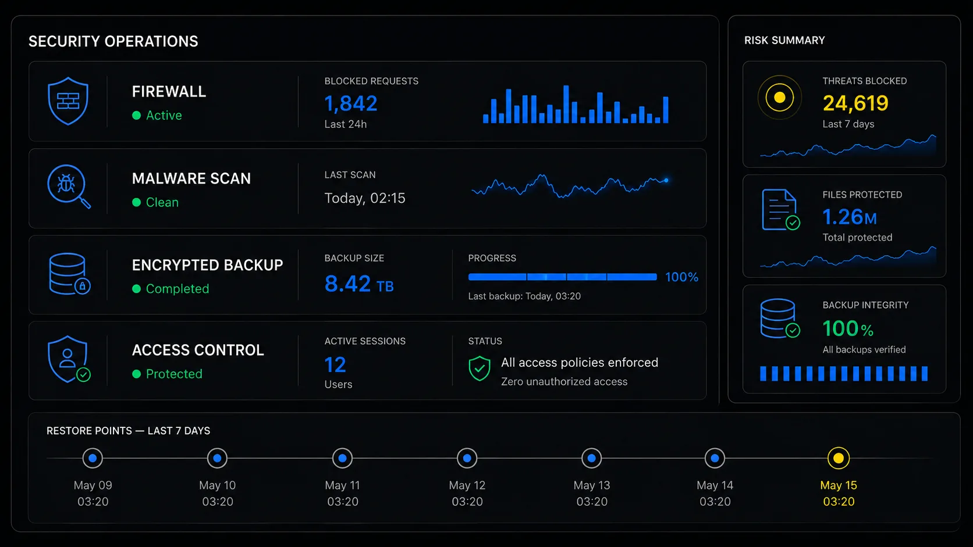Click the 12 active sessions value
Viewport: 973px width, 547px height.
(335, 365)
